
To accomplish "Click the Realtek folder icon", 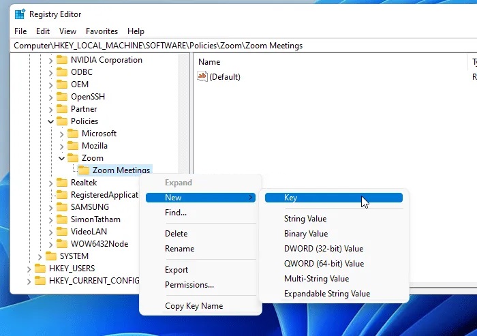I will coord(62,183).
